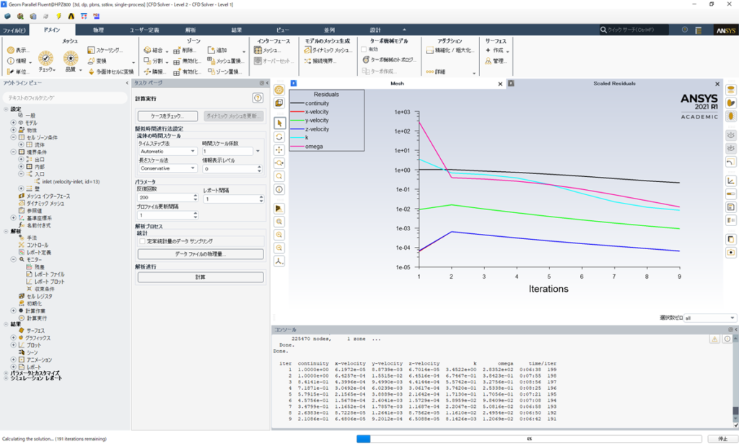
Task: Switch to the 結果 ribbon tab
Action: [237, 30]
